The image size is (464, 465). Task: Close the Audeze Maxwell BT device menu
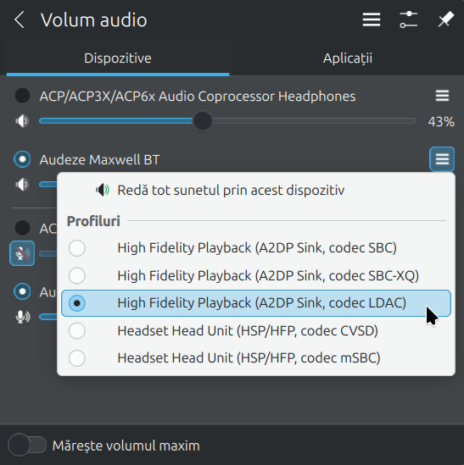pyautogui.click(x=442, y=159)
